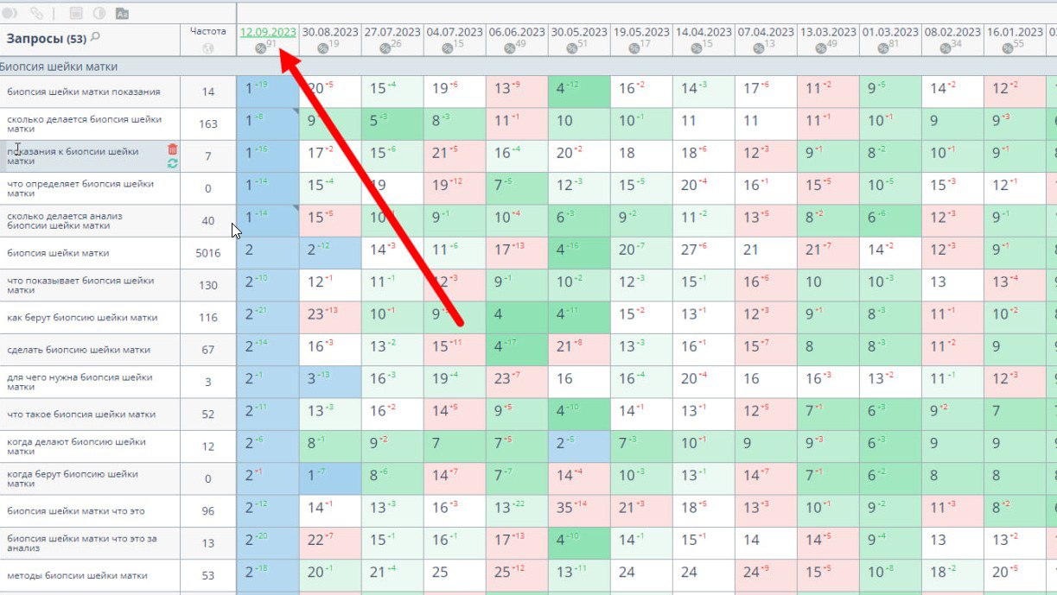Select query 'что такое биопсия шейки матки'
Viewport: 1057px width, 595px height.
pos(81,415)
